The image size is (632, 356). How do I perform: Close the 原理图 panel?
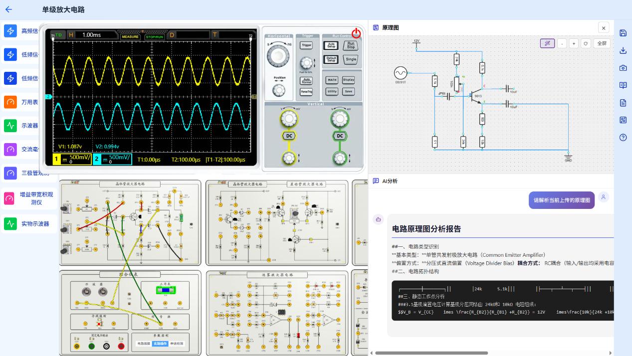(x=604, y=28)
